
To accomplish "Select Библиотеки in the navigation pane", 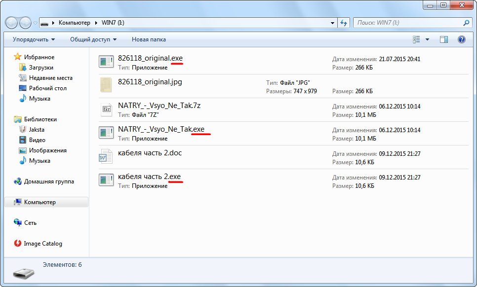I will [x=40, y=119].
